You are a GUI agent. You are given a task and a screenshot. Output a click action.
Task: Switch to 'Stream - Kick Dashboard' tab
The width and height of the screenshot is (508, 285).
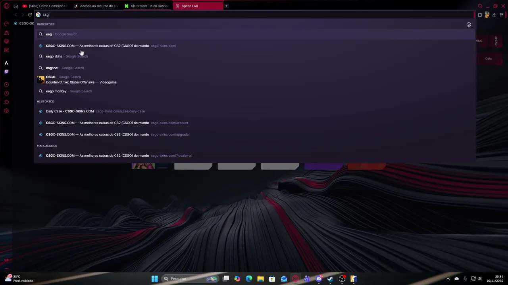[147, 6]
